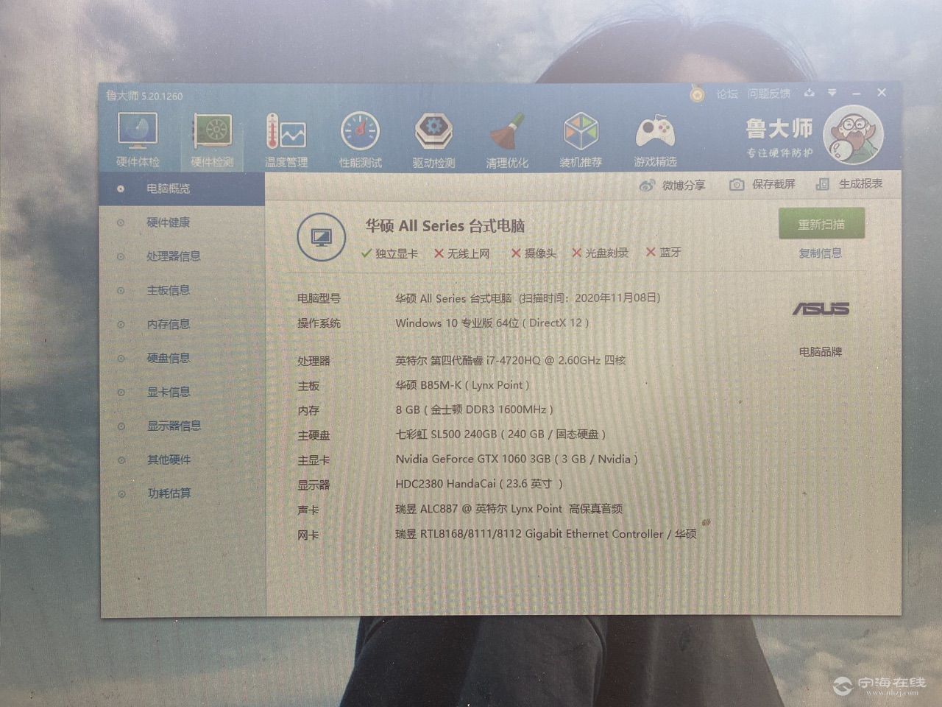Click the 瑞昱 RTL8168 Ethernet Controller value
Viewport: 942px width, 707px height.
click(546, 534)
